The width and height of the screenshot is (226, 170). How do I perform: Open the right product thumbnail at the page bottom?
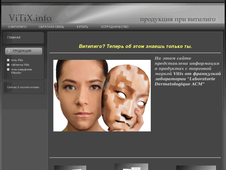point(196,168)
